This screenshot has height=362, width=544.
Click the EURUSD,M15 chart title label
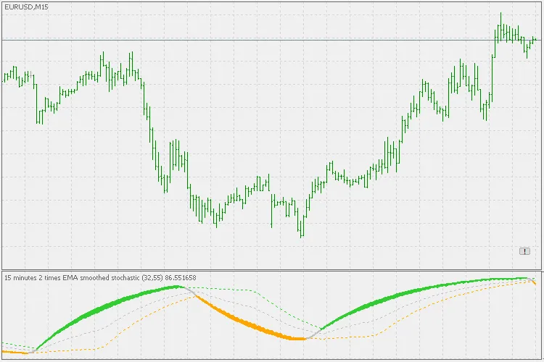pyautogui.click(x=26, y=7)
